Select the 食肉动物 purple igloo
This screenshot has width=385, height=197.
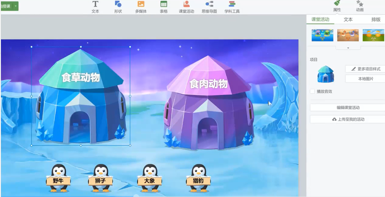(208, 102)
